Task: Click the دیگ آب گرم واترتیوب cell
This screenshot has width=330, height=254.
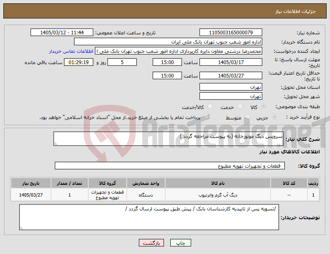Action: pos(218,195)
